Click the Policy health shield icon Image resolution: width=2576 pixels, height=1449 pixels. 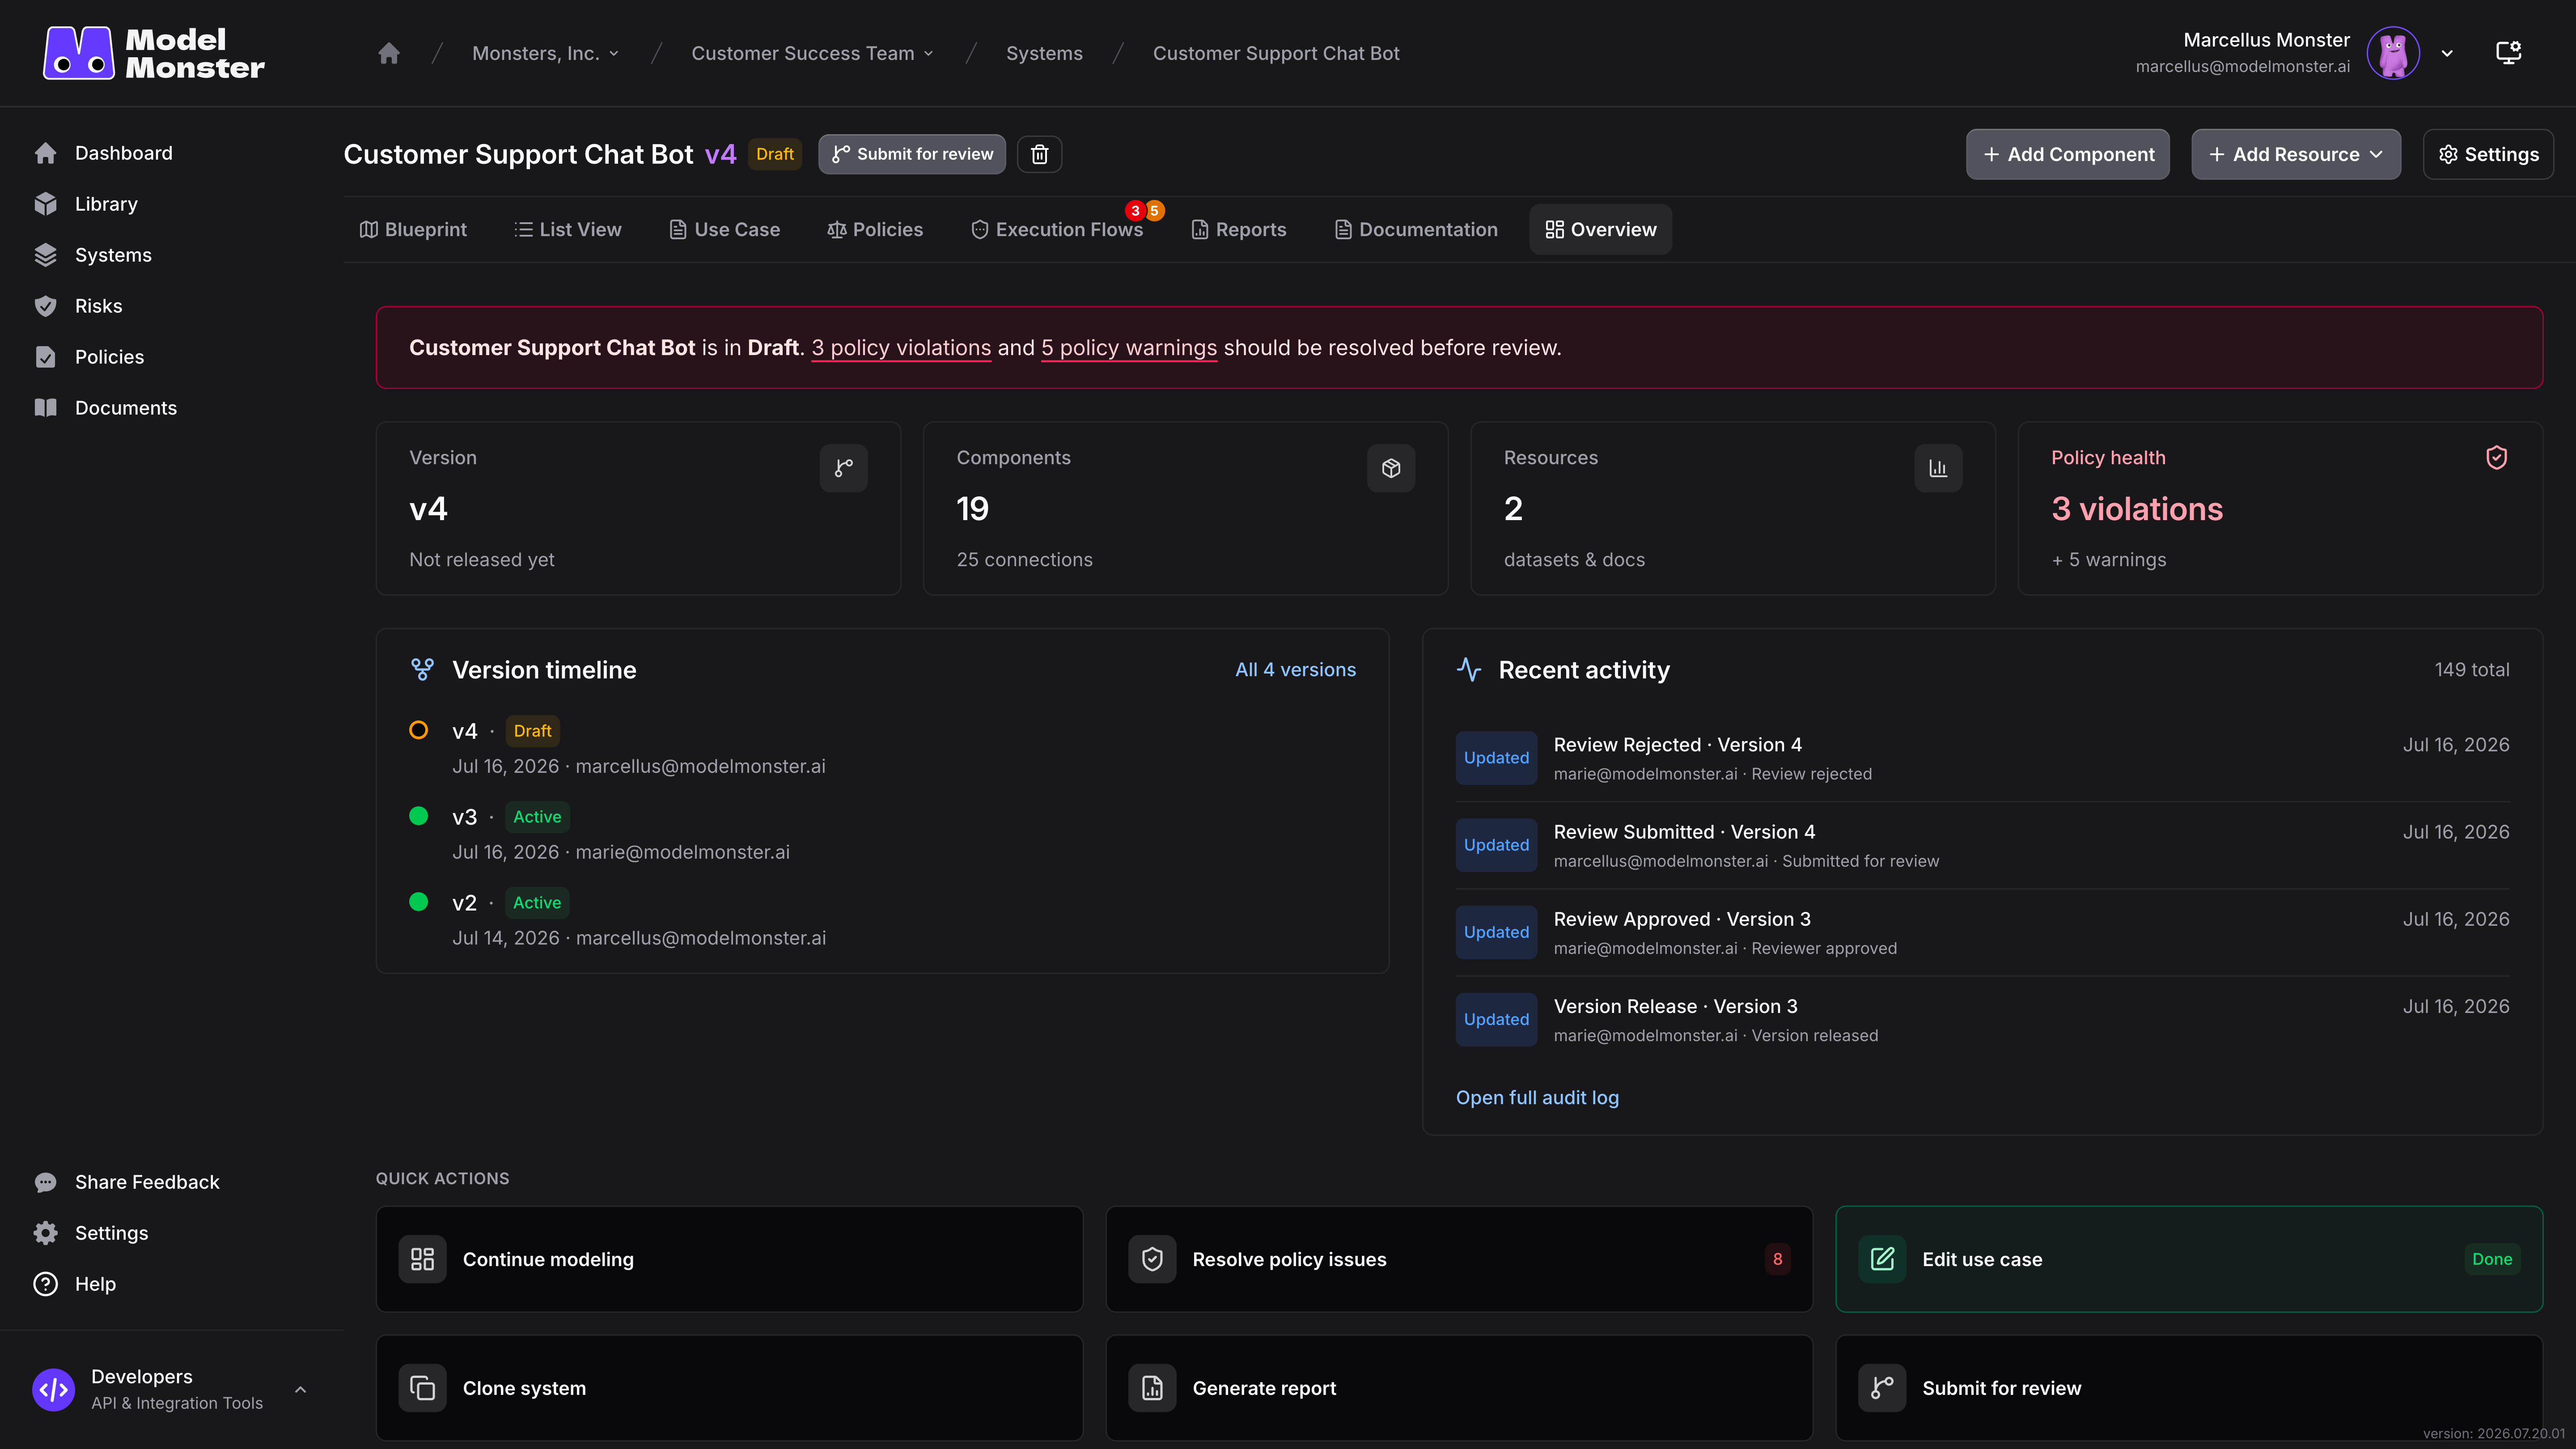coord(2496,457)
